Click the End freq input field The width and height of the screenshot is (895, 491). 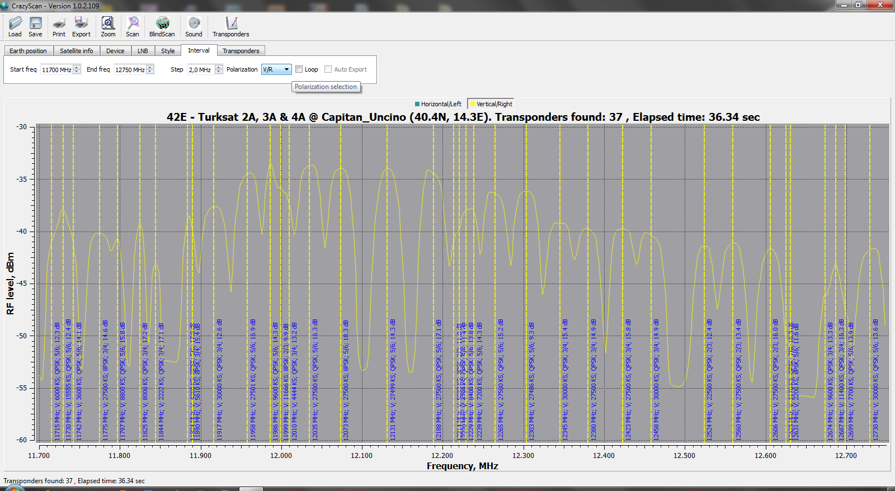130,69
